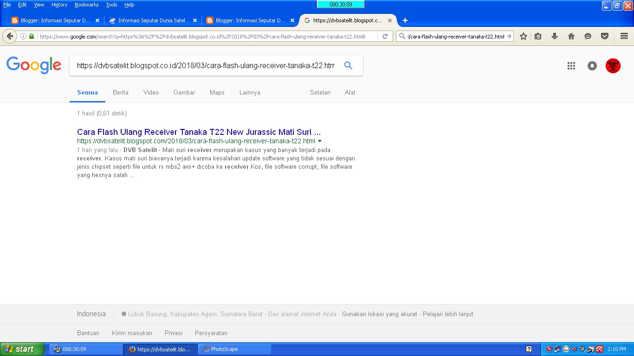Open Setelan search settings
The image size is (634, 356).
(x=320, y=92)
